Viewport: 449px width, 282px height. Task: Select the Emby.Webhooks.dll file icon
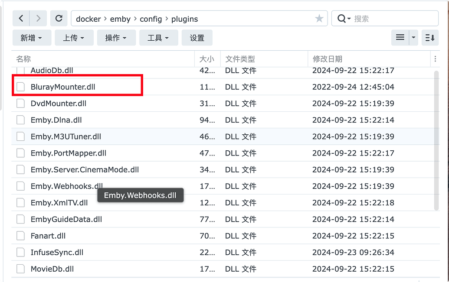coord(21,186)
